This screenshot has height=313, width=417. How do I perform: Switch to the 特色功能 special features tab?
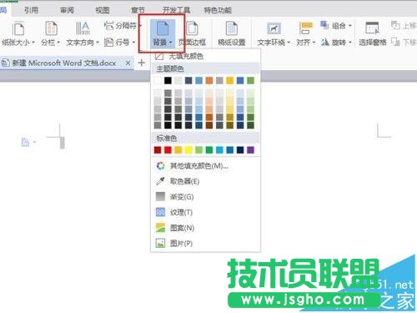[x=218, y=10]
